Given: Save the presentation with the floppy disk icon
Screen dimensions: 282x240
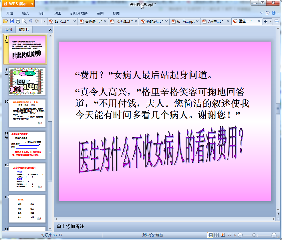Looking at the screenshot, I should point(12,21).
